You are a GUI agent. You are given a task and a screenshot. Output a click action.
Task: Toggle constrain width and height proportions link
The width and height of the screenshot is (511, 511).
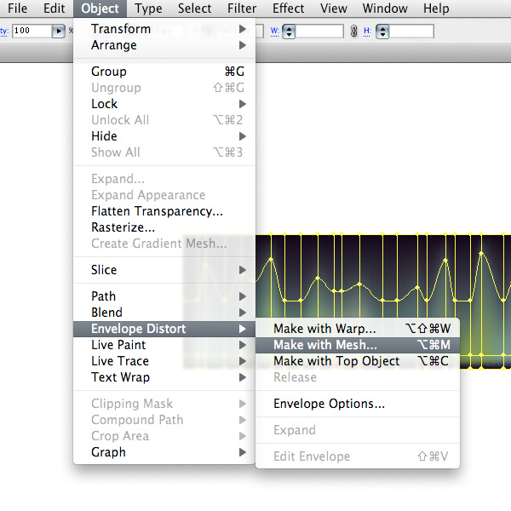(x=354, y=31)
